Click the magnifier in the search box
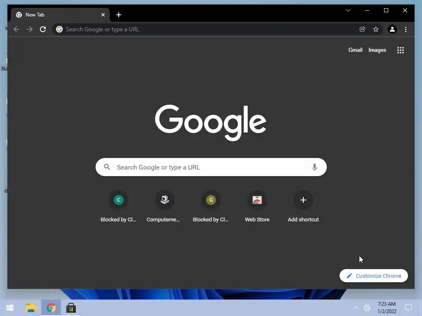The width and height of the screenshot is (422, 316). (x=107, y=167)
